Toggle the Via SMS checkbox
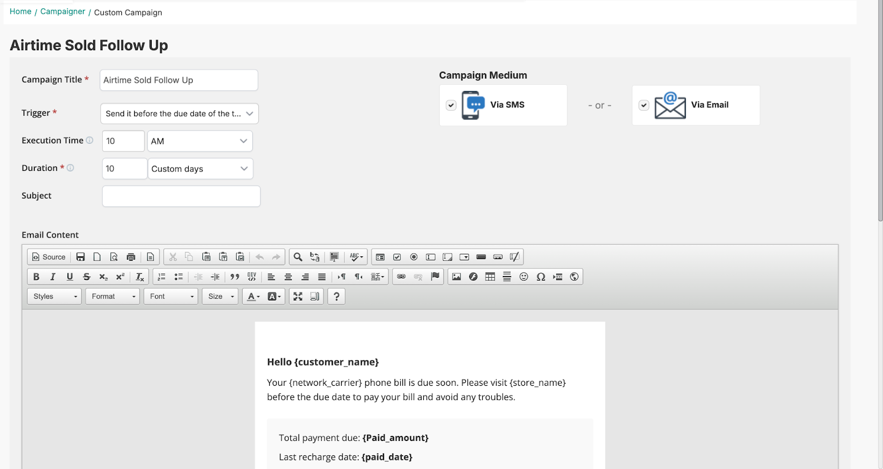883x469 pixels. coord(451,105)
